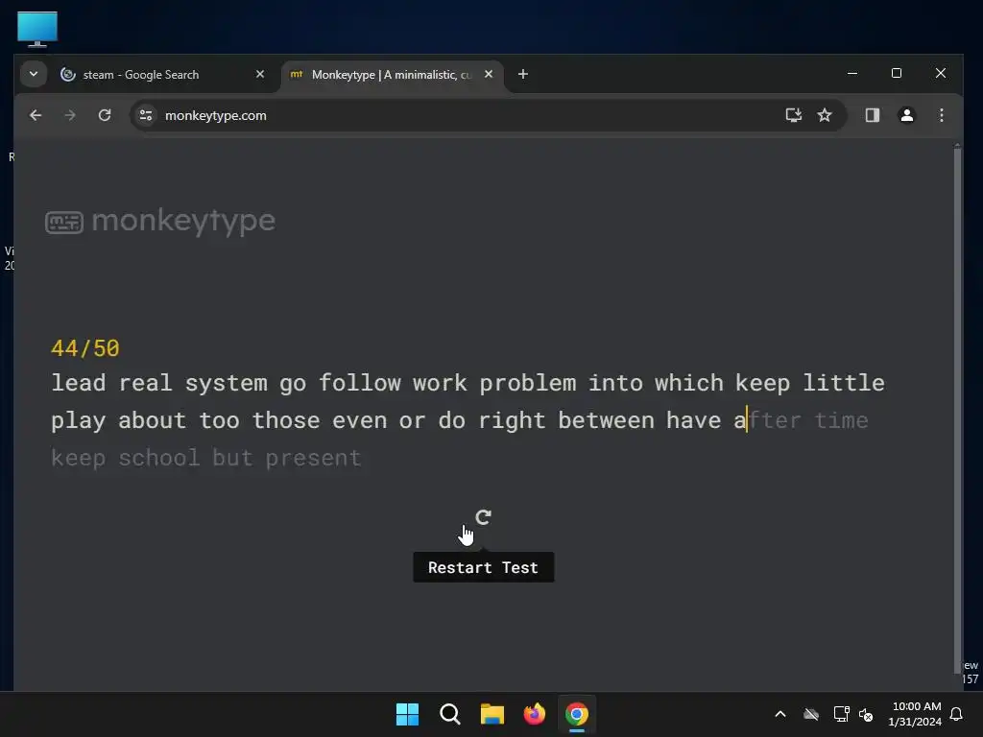Close the steam - Google Search tab
983x737 pixels.
260,74
